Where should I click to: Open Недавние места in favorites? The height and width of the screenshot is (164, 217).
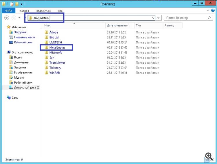point(25,37)
